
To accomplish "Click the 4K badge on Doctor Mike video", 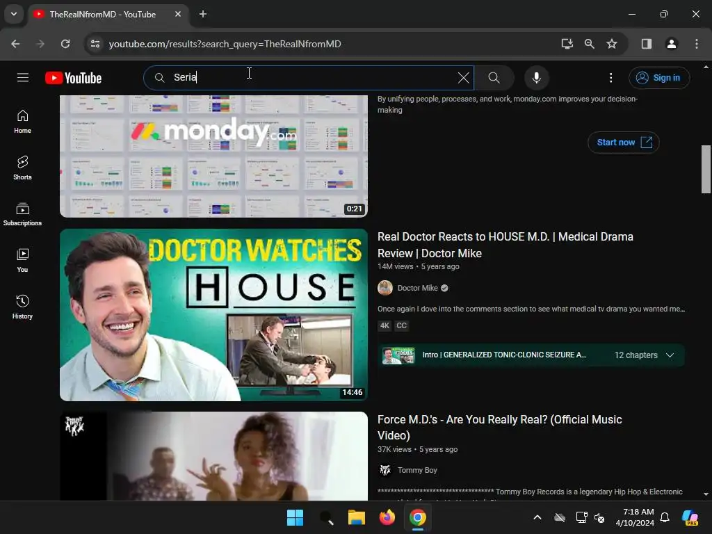I will pos(385,325).
